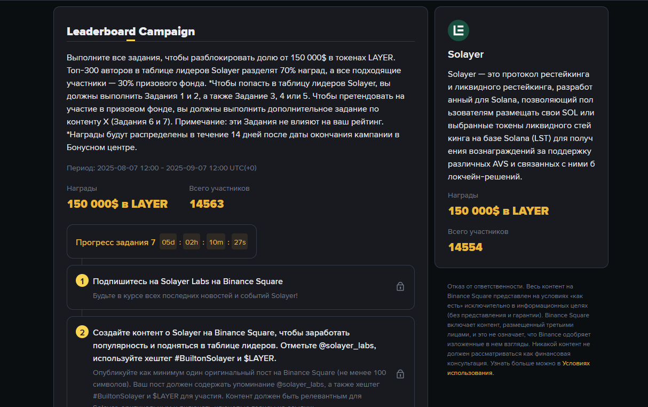Image resolution: width=648 pixels, height=407 pixels.
Task: Click the "Отказ от ответственности" disclaimer text
Action: 518,330
